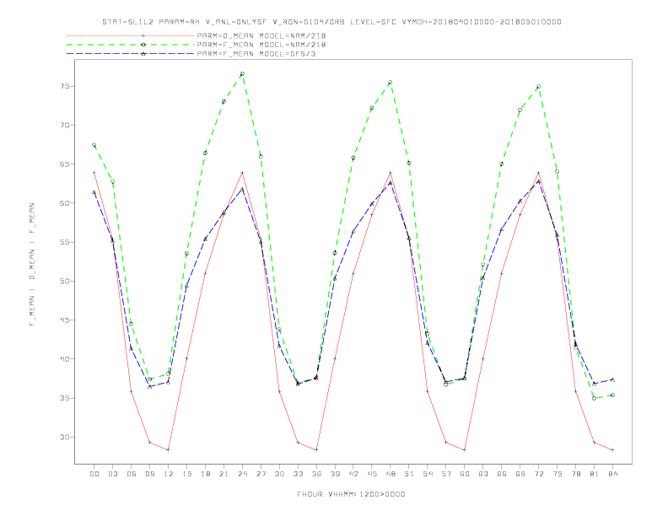Viewport: 668px width, 516px height.
Task: Click x-axis tick label 42
Action: pyautogui.click(x=353, y=474)
